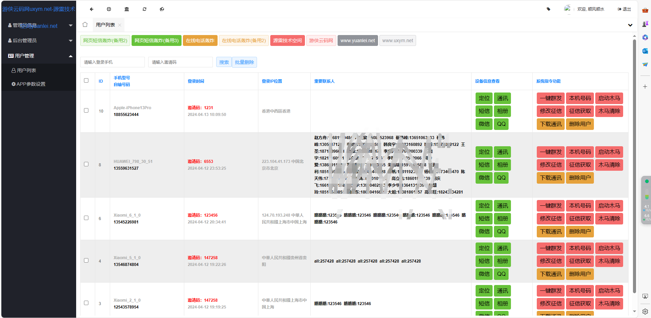Click 一键群发 for the HUAWEI_798_30_51 user
This screenshot has height=318, width=651.
tap(551, 152)
